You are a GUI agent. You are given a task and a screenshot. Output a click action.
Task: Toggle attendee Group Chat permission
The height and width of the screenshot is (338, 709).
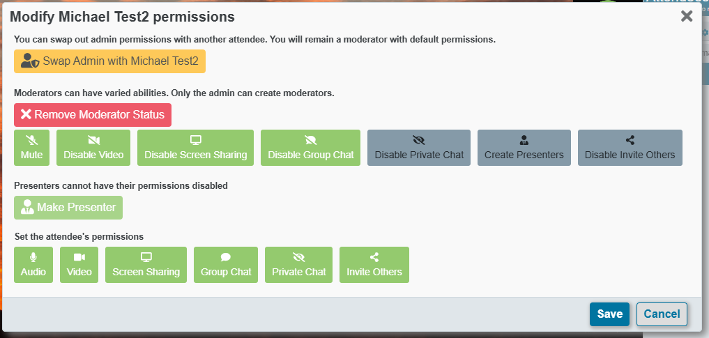(226, 265)
